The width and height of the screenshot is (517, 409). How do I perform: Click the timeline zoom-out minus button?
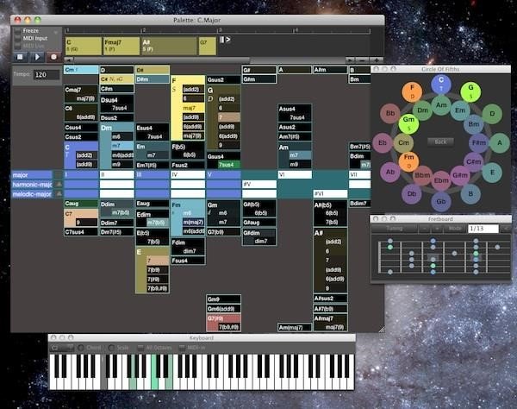[x=363, y=60]
